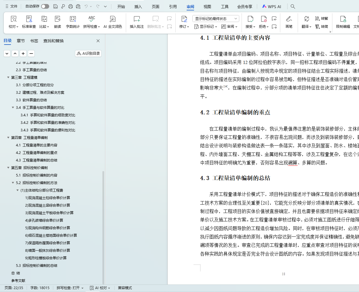Open the 会员专享 tab
The image size is (359, 292).
pyautogui.click(x=245, y=7)
